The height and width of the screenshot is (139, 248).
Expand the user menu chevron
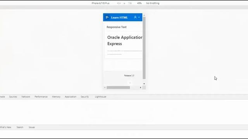[x=139, y=17]
